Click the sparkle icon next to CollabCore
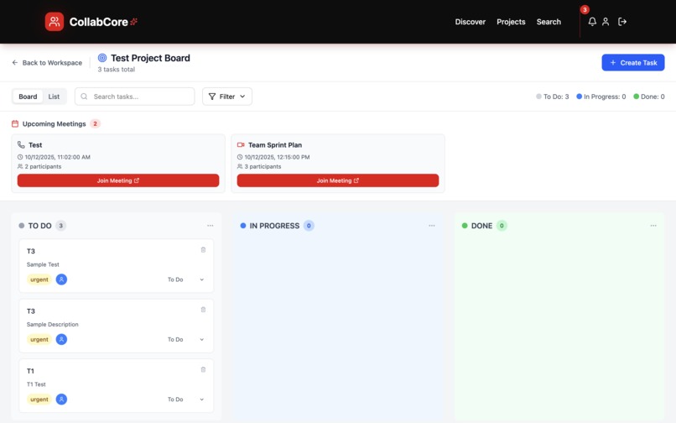Image resolution: width=676 pixels, height=423 pixels. 133,22
